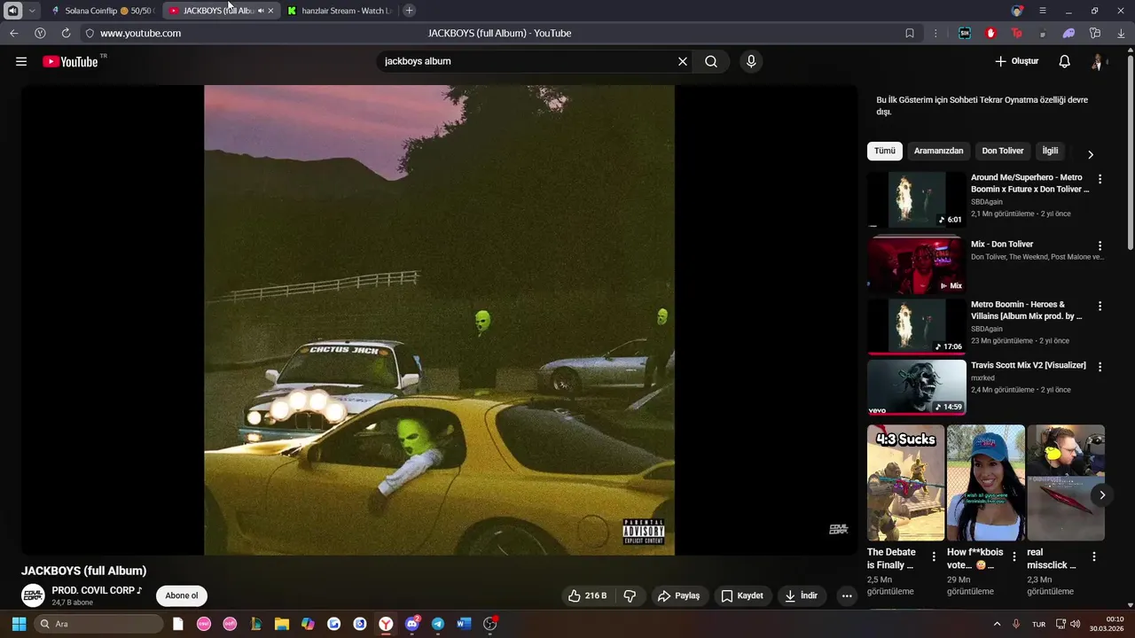Show hidden tray icons chevron

pyautogui.click(x=997, y=624)
